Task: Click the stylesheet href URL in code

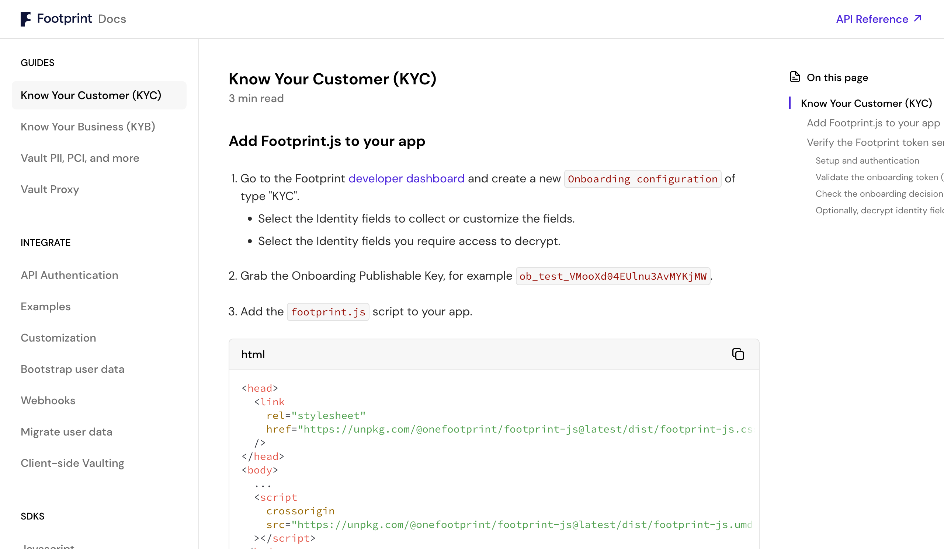Action: pos(524,429)
